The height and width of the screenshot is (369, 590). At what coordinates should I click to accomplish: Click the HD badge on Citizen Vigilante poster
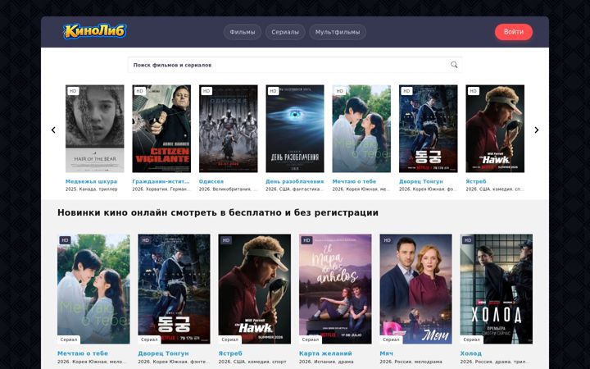[139, 91]
